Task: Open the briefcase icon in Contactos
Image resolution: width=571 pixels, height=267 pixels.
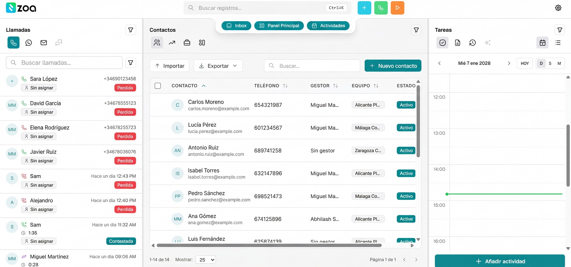Action: 187,43
